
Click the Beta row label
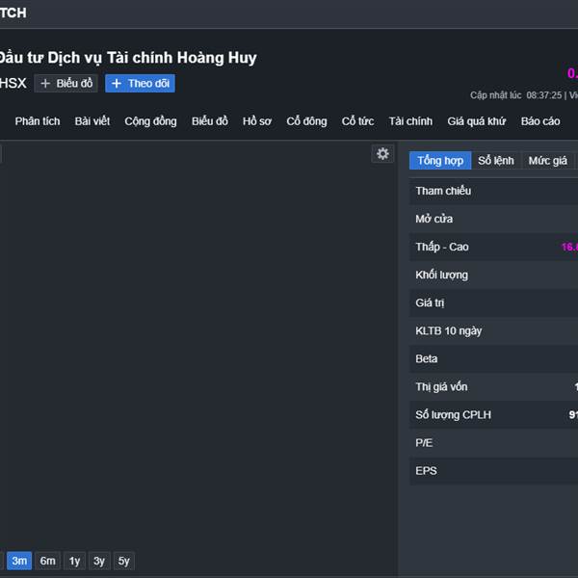(427, 359)
